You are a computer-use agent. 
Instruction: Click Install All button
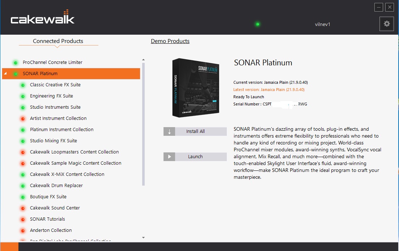tap(195, 131)
